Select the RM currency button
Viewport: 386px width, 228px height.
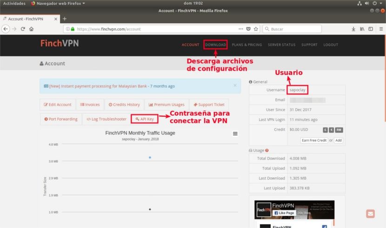339,130
